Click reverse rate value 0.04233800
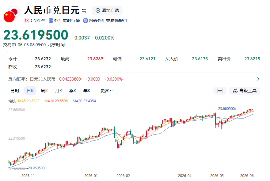This screenshot has height=181, width=270. tap(70, 79)
